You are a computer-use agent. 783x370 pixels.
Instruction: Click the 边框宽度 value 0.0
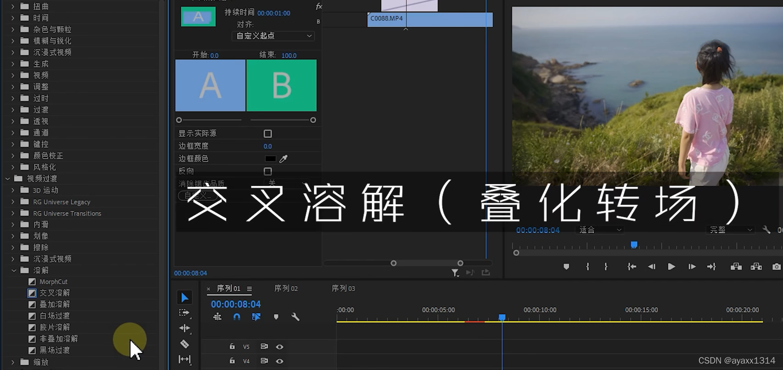pyautogui.click(x=268, y=146)
